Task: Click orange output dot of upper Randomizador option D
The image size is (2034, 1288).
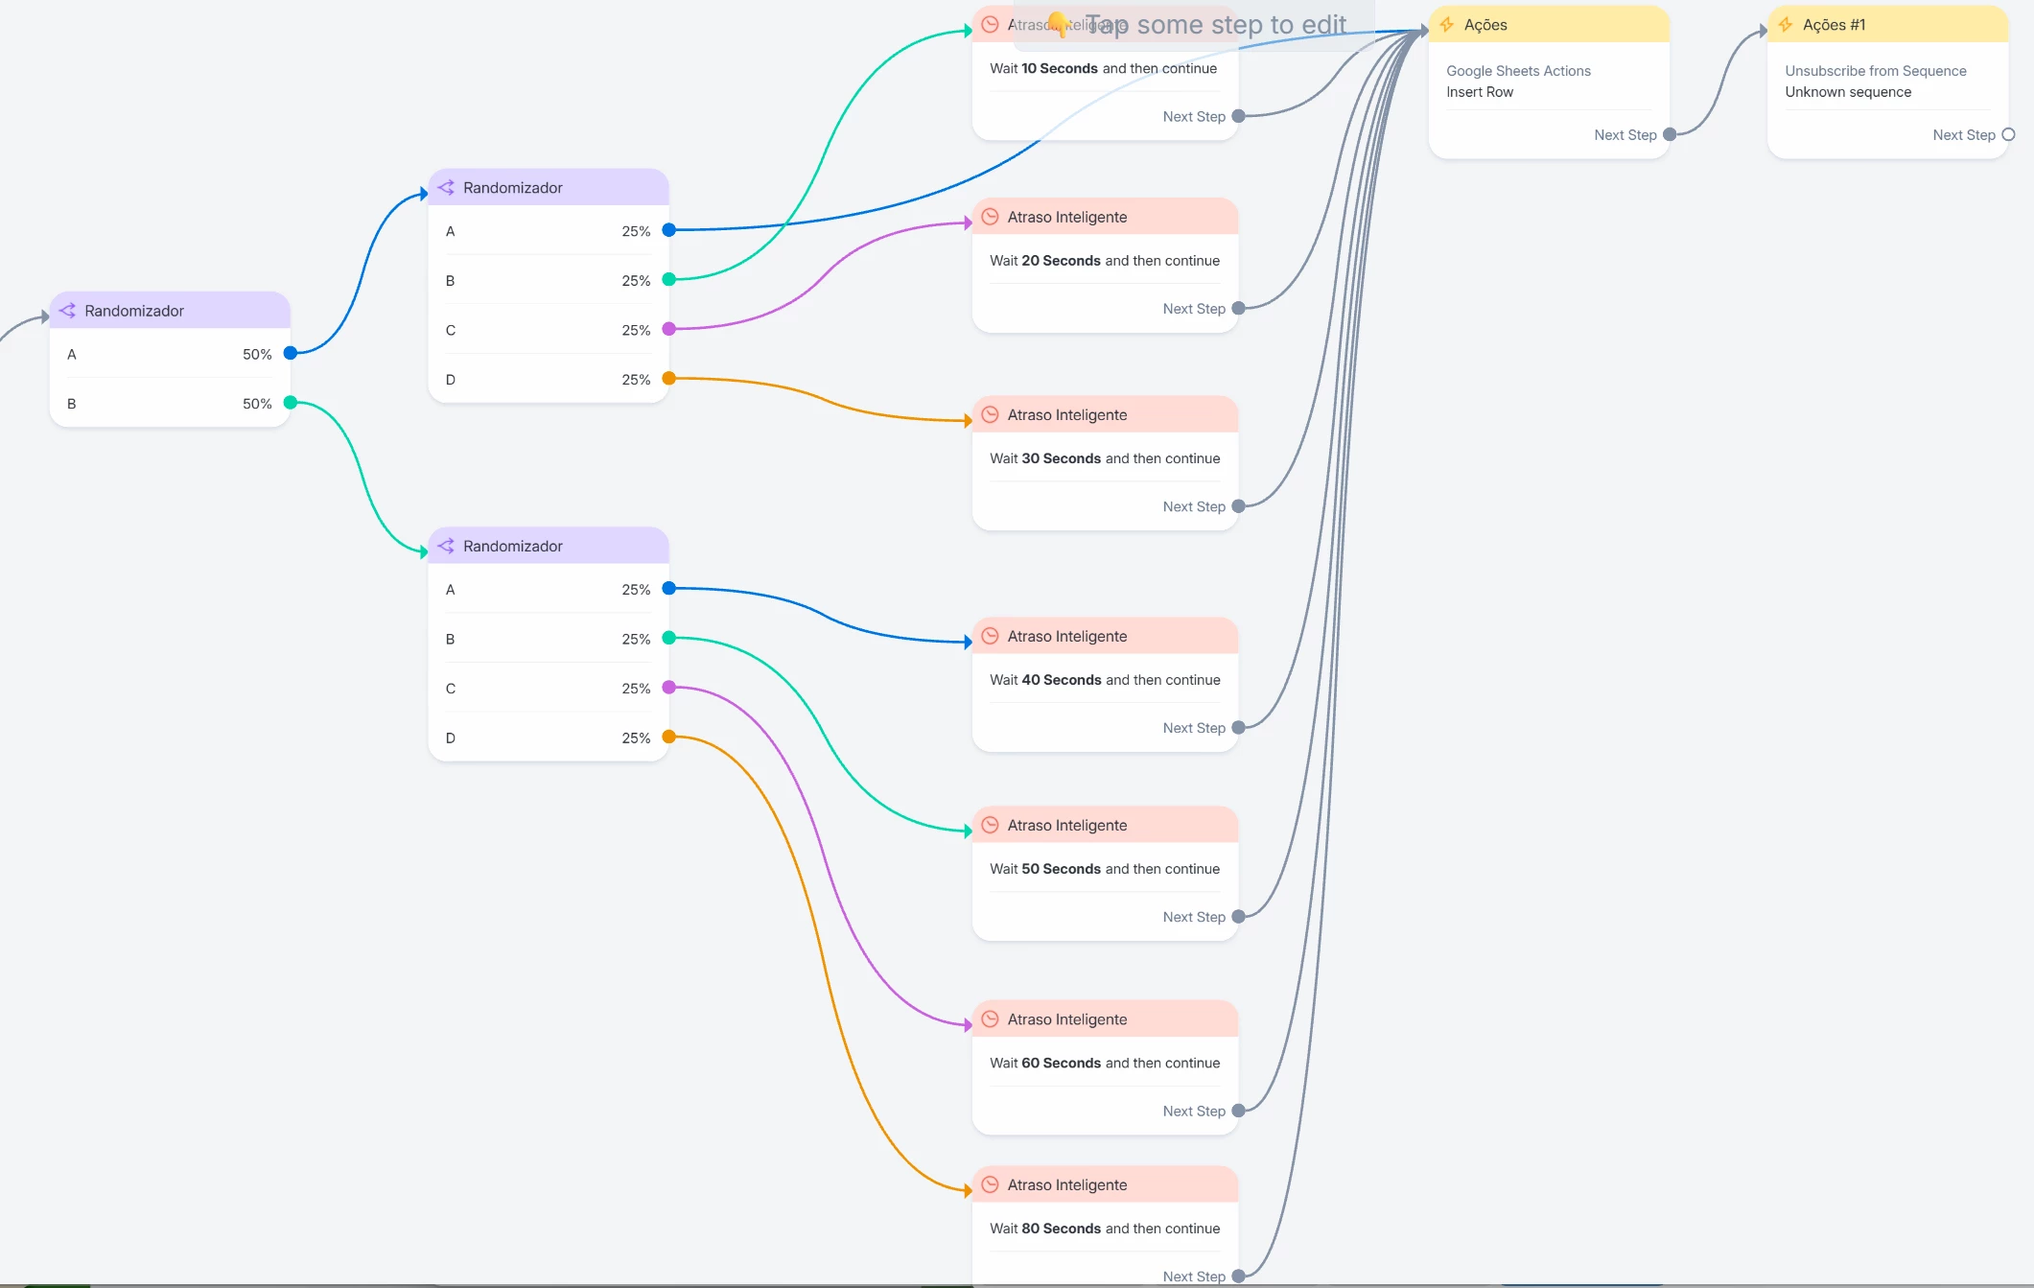Action: pos(669,379)
